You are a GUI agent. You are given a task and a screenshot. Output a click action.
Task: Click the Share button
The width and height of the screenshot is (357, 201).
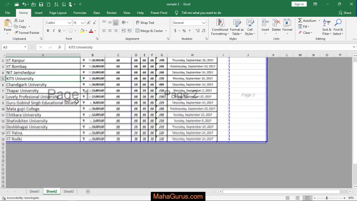345,13
